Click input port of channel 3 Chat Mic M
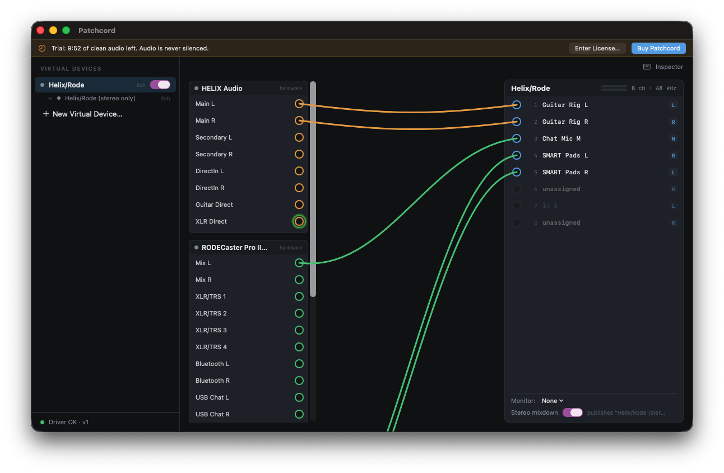Viewport: 724px width, 473px height. point(517,138)
